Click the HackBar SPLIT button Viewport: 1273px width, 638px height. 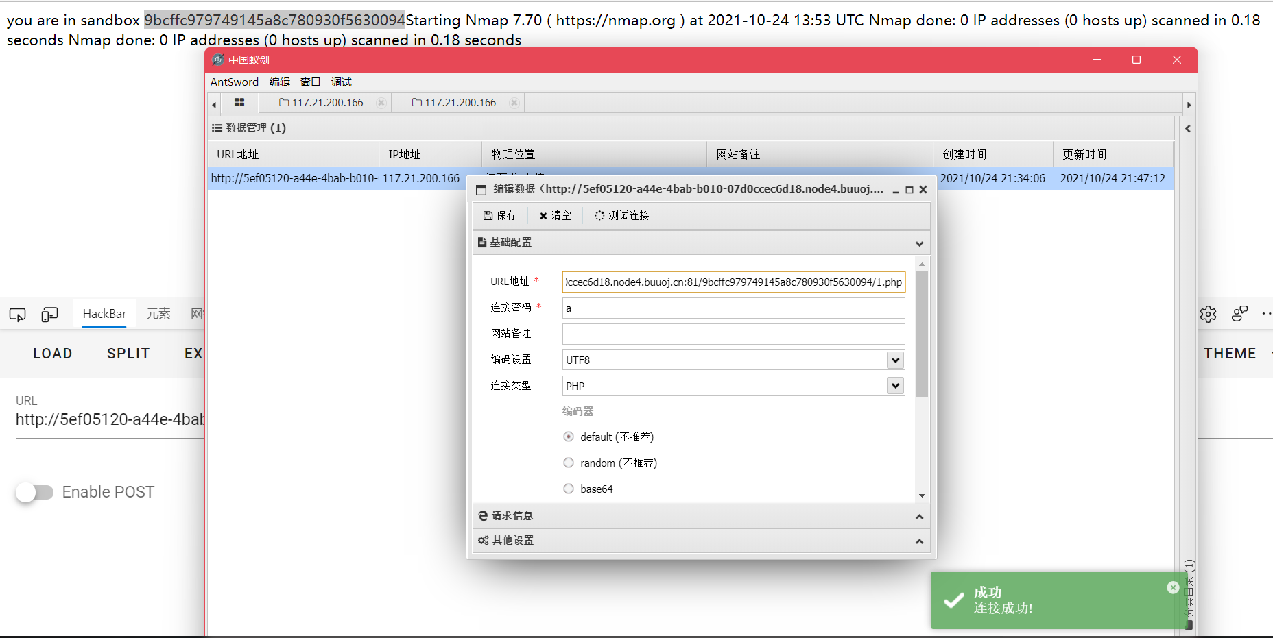(128, 354)
